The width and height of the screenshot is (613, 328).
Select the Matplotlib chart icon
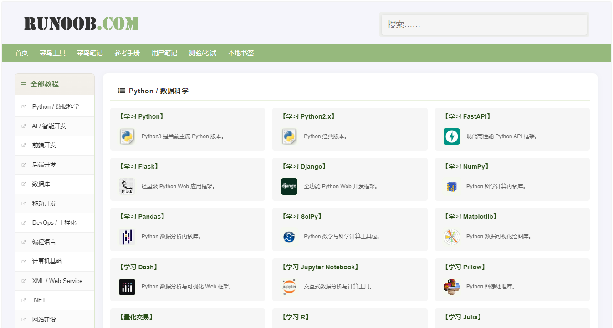coord(452,237)
